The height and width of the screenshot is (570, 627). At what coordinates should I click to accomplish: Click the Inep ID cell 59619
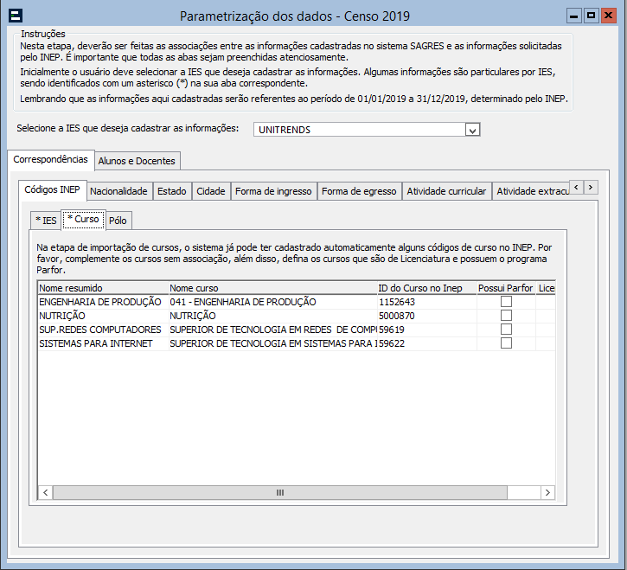427,330
